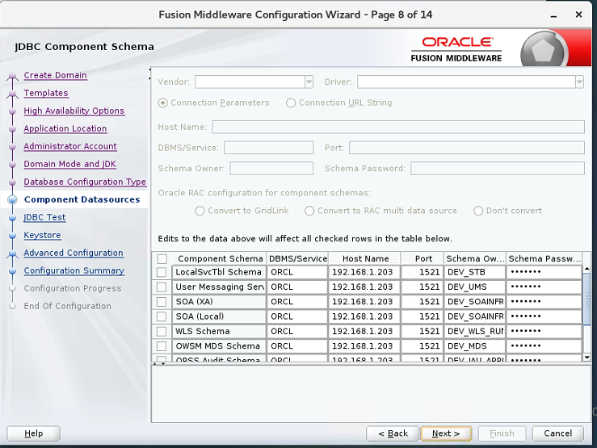
Task: Select Component Datasources step
Action: pos(82,199)
